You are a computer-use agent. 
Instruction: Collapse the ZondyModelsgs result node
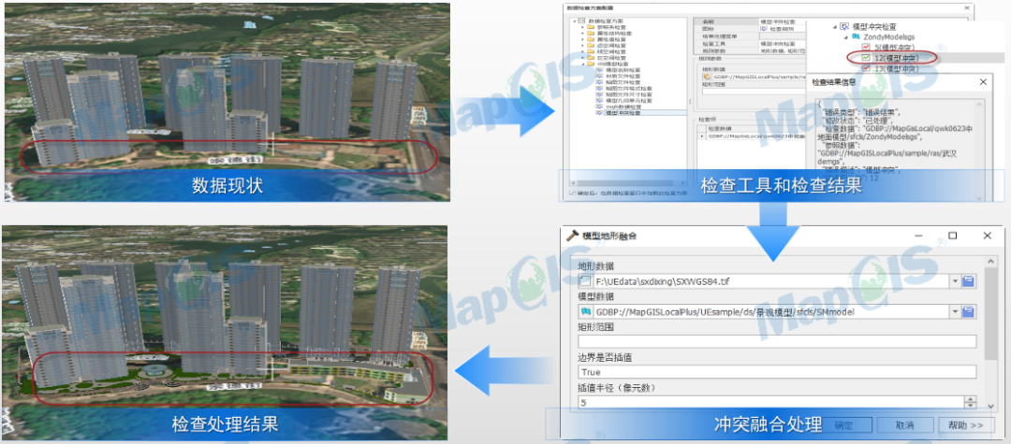[x=846, y=36]
